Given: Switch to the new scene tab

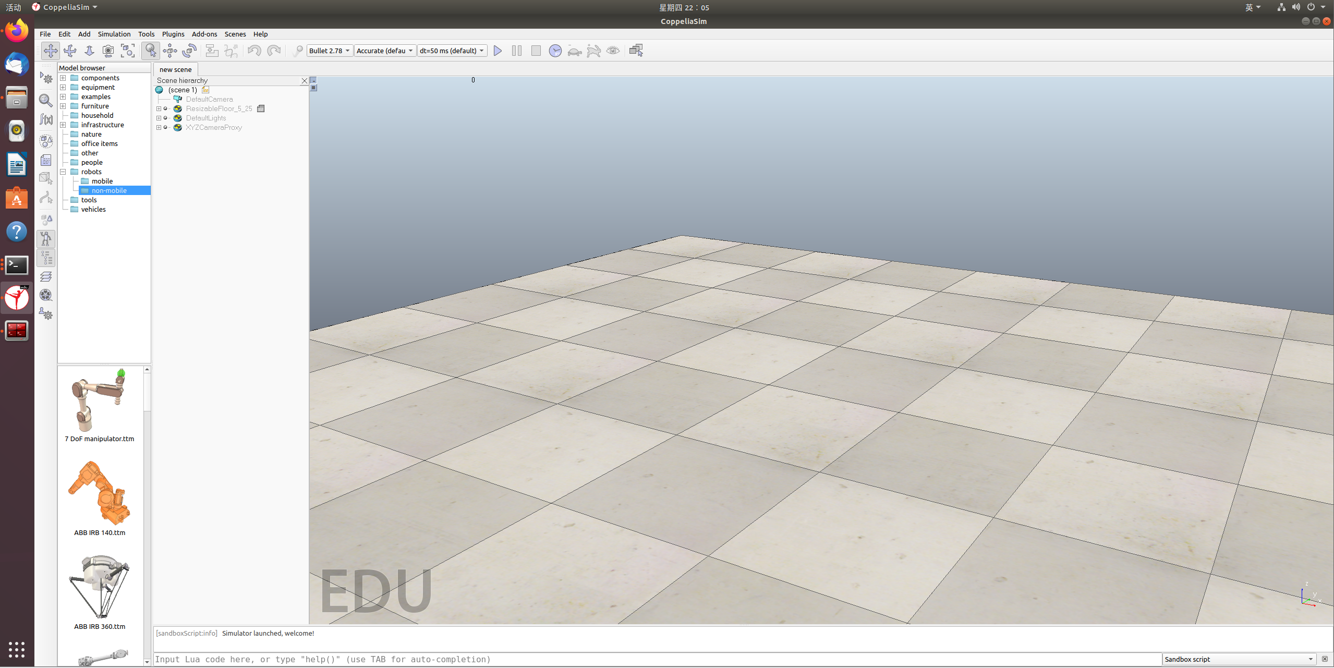Looking at the screenshot, I should click(176, 69).
